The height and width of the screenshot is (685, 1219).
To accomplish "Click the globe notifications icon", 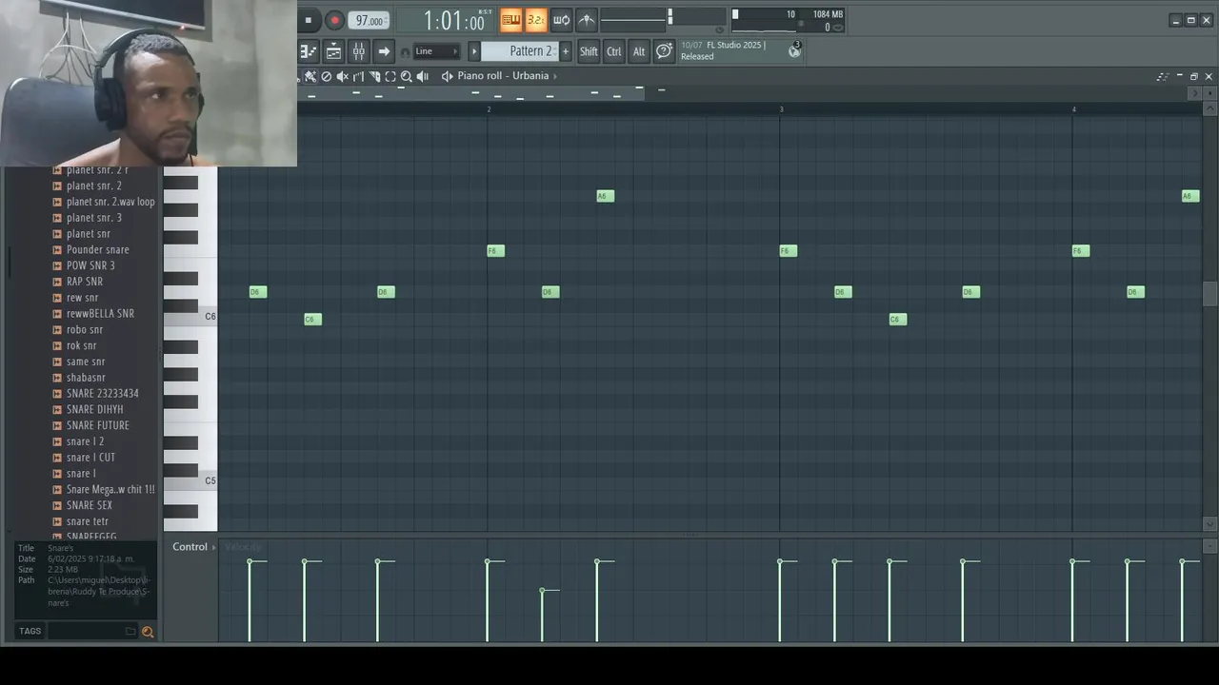I will (794, 51).
